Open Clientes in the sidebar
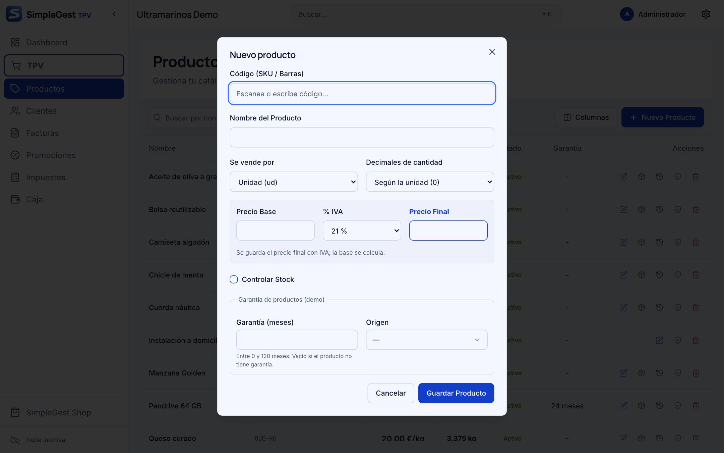 64,111
